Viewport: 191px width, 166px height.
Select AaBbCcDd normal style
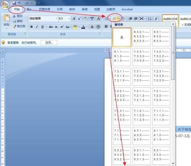(x=170, y=21)
